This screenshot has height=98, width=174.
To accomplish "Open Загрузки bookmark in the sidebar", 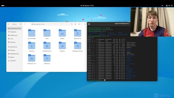I will [x=14, y=61].
